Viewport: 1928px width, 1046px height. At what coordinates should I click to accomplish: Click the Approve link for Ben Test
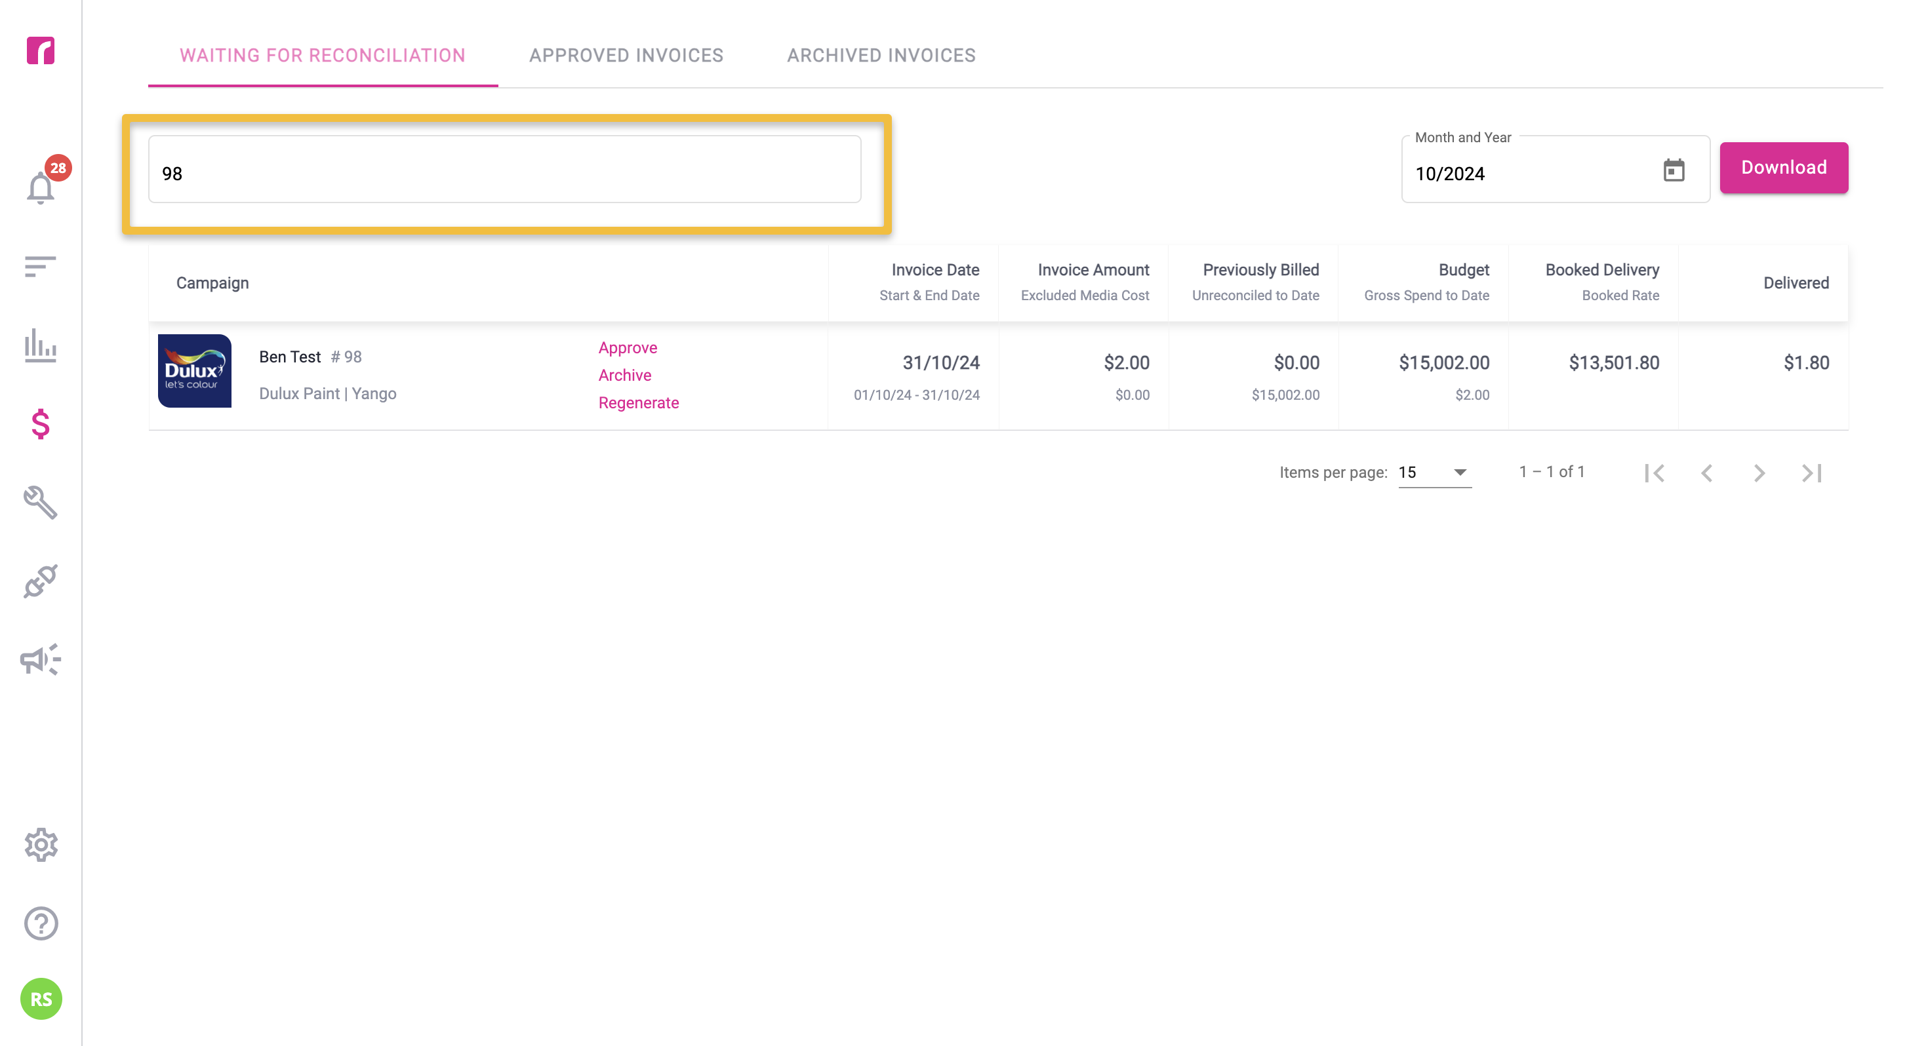(627, 348)
